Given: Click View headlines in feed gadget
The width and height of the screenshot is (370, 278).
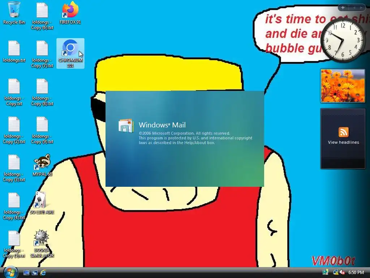Looking at the screenshot, I should point(343,142).
